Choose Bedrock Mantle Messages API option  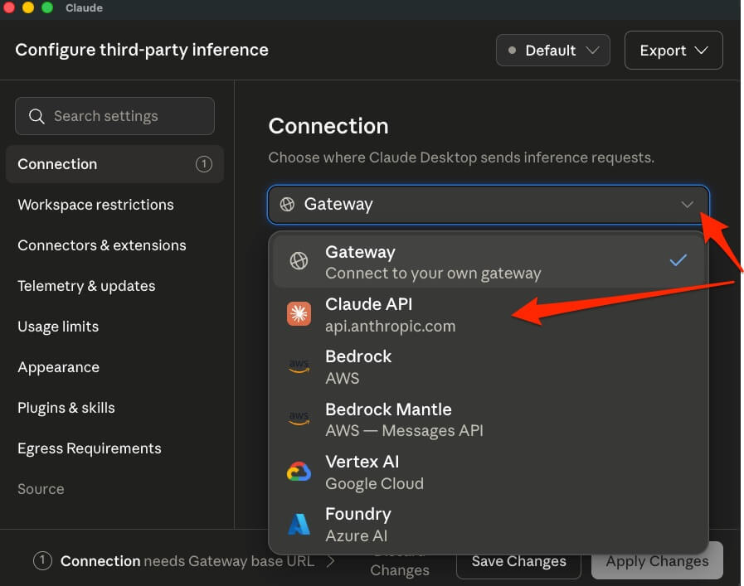[x=489, y=419]
